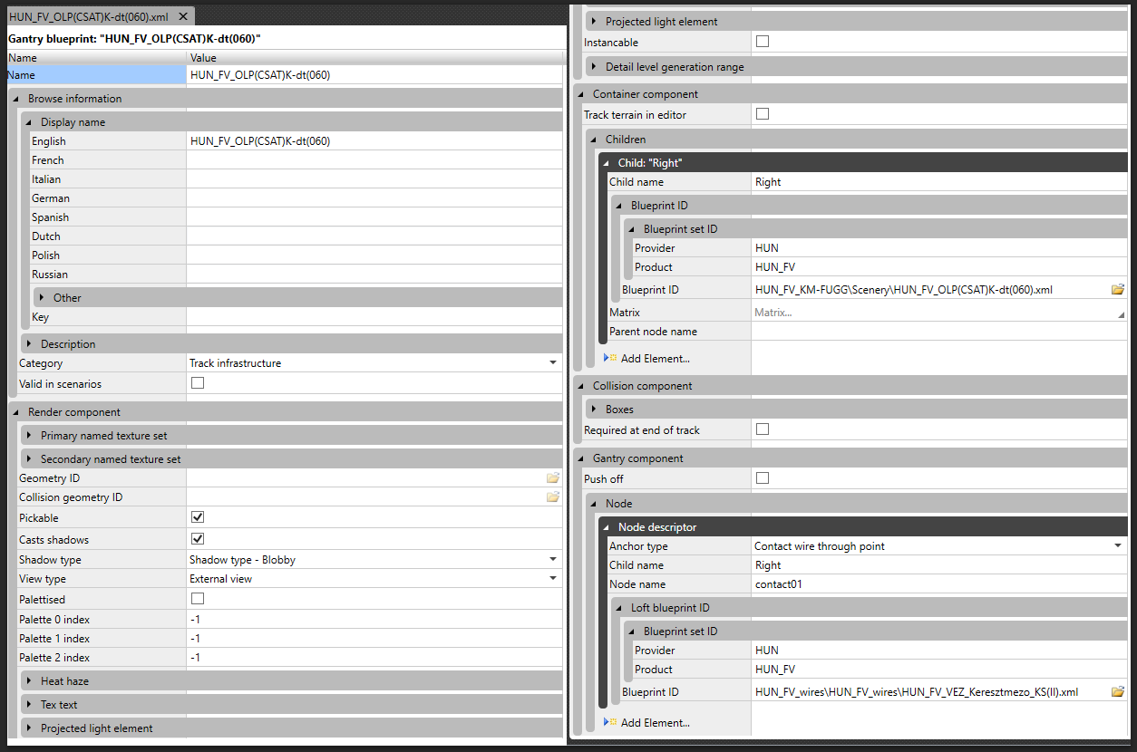The height and width of the screenshot is (752, 1137).
Task: Edit Node descriptor Child name field
Action: tap(939, 565)
